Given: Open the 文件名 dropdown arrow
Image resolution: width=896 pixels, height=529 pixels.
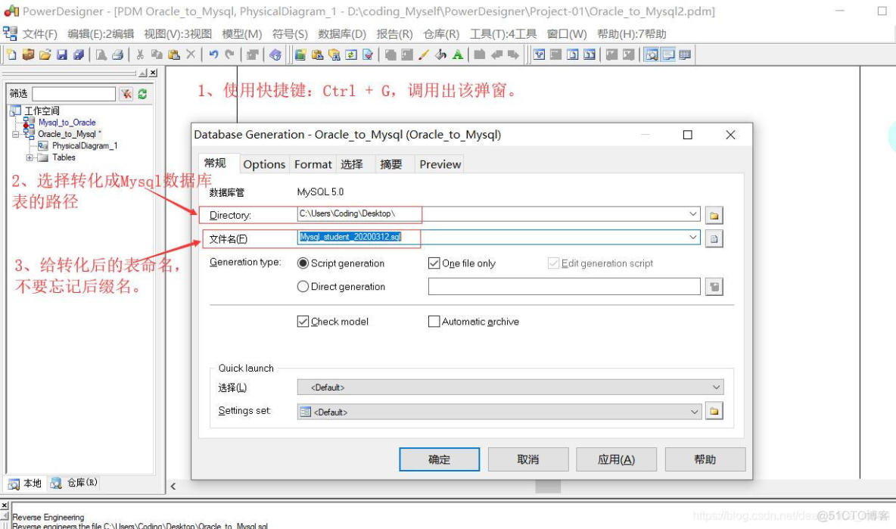Looking at the screenshot, I should coord(692,237).
